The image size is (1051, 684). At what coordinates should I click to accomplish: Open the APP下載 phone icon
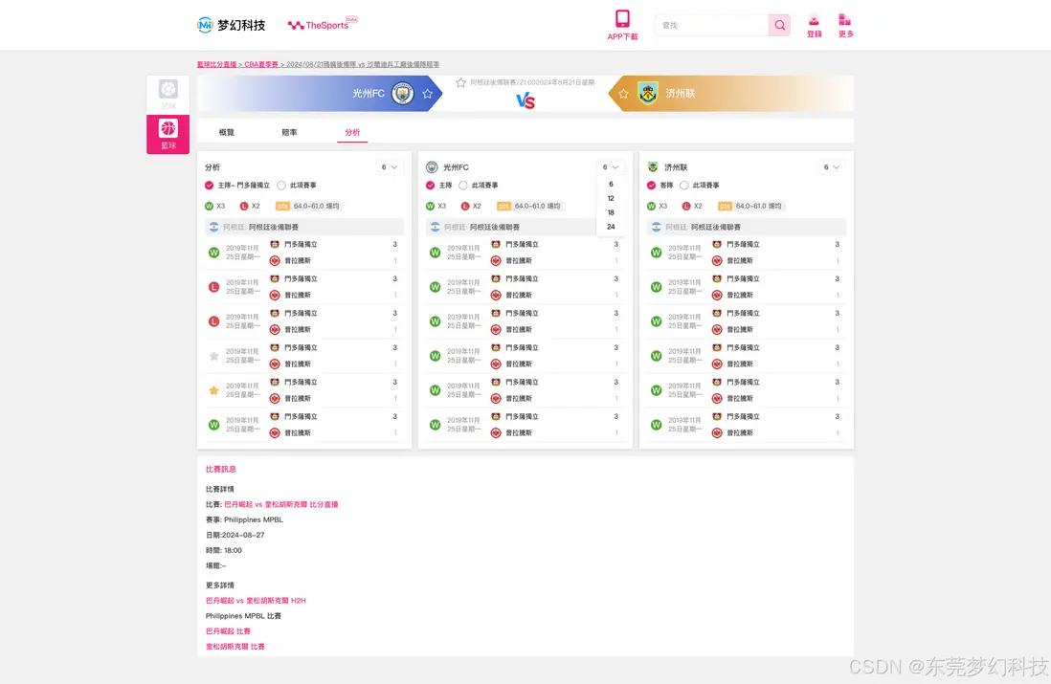pos(622,19)
